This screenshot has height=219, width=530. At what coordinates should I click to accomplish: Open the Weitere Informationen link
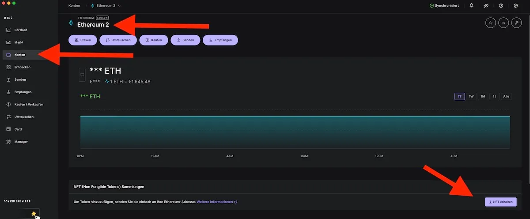pyautogui.click(x=217, y=202)
